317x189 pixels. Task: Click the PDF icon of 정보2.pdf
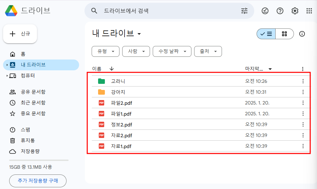tap(101, 124)
